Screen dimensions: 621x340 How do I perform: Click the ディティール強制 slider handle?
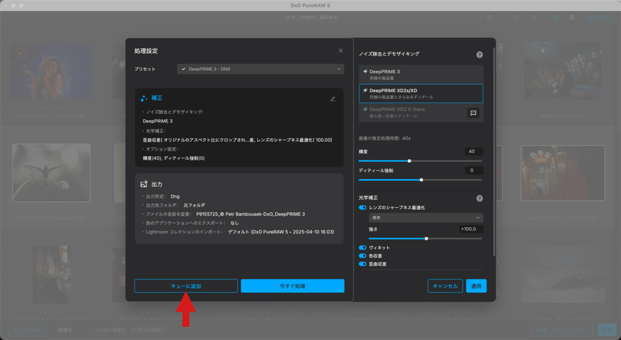point(422,180)
